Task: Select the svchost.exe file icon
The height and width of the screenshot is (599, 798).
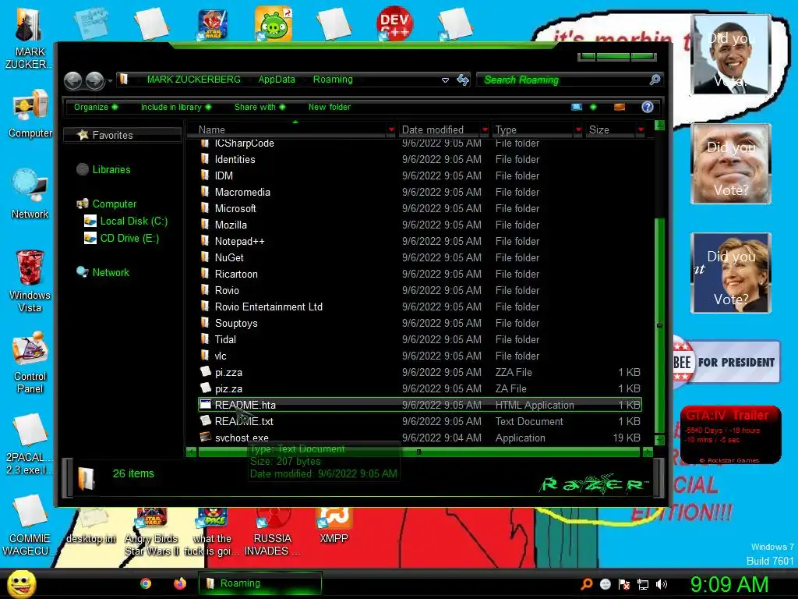Action: [x=205, y=437]
